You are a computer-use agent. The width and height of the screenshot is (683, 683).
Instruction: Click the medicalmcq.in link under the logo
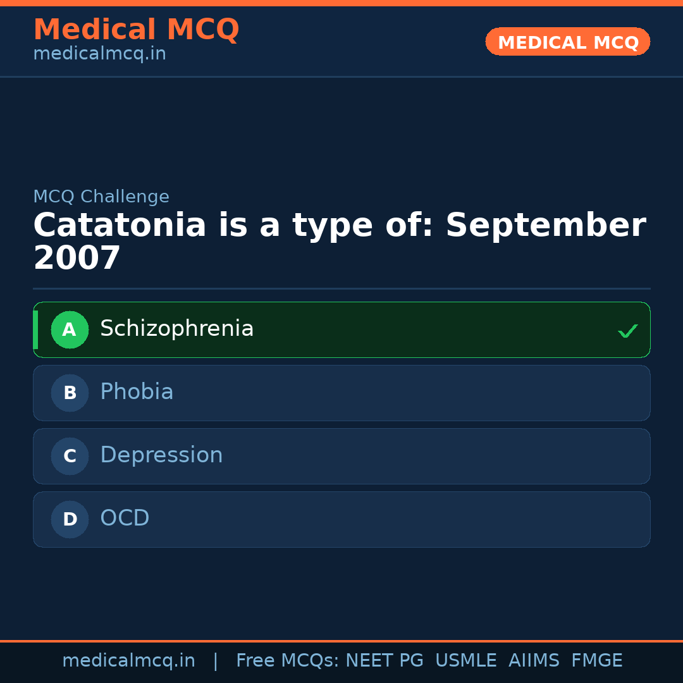(x=99, y=54)
